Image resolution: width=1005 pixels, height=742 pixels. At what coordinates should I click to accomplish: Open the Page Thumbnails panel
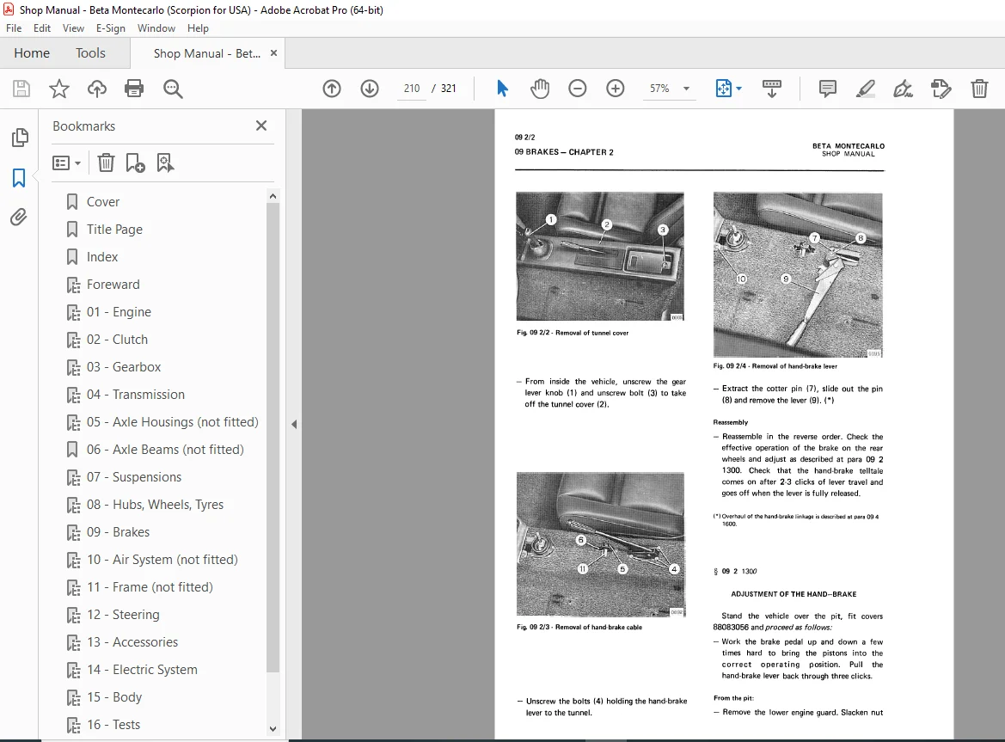[x=19, y=137]
